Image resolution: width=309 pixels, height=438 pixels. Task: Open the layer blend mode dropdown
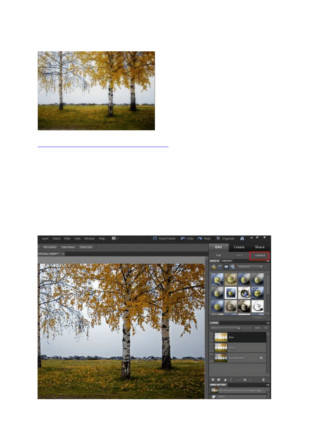[x=225, y=328]
